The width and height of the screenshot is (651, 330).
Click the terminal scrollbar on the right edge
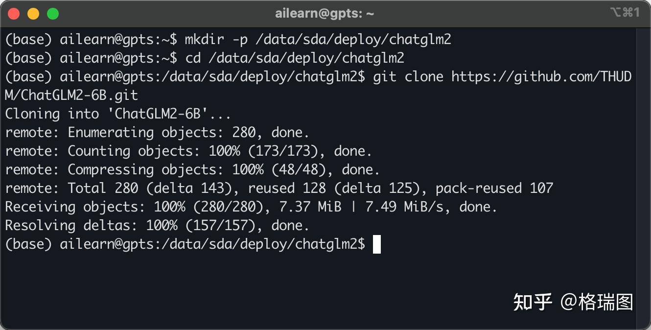point(643,176)
